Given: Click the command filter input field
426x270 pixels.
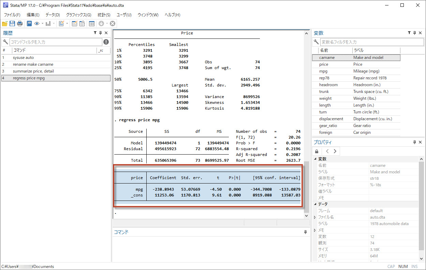Looking at the screenshot, I should (x=56, y=42).
